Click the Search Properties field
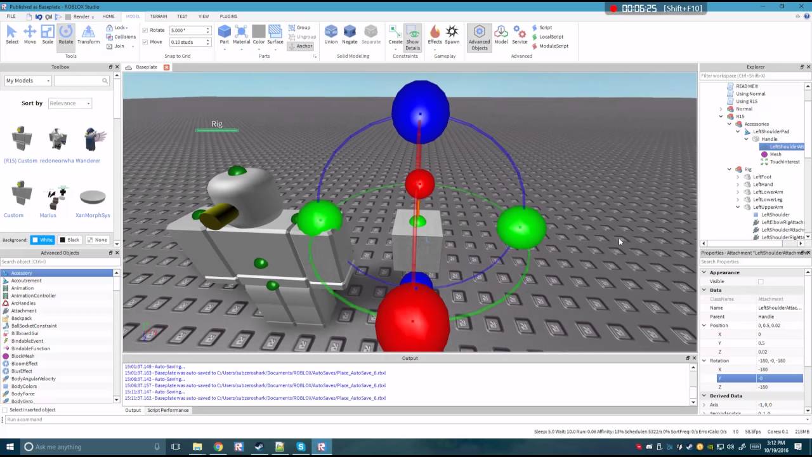The height and width of the screenshot is (457, 812). coord(755,262)
